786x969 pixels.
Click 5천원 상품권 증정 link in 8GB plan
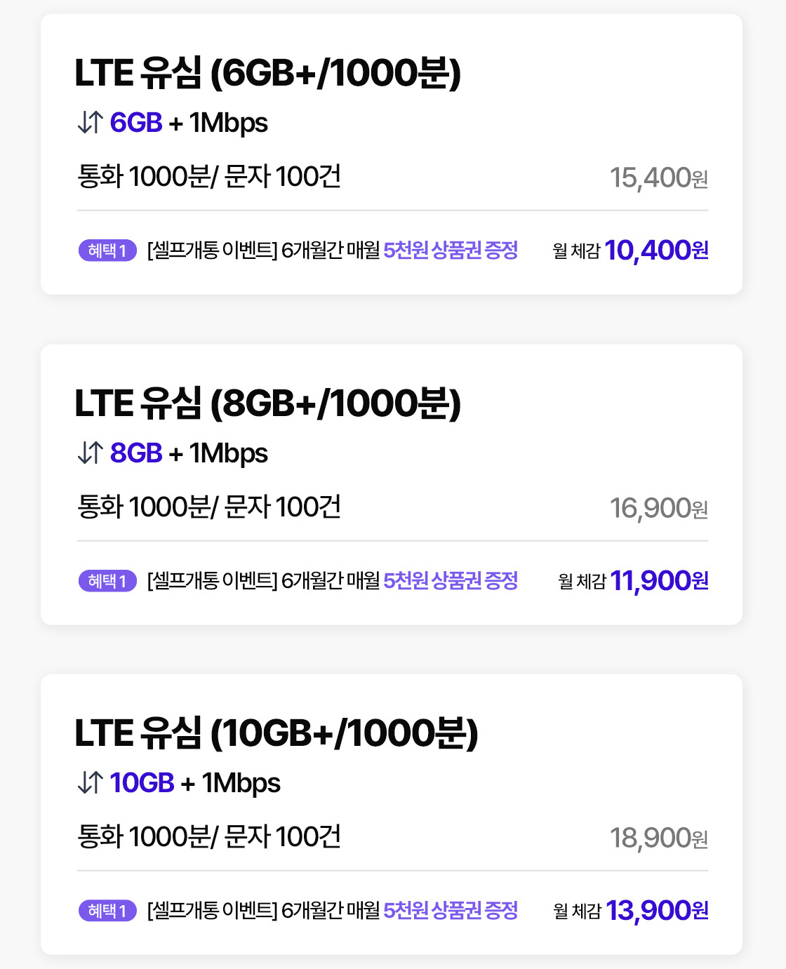451,581
